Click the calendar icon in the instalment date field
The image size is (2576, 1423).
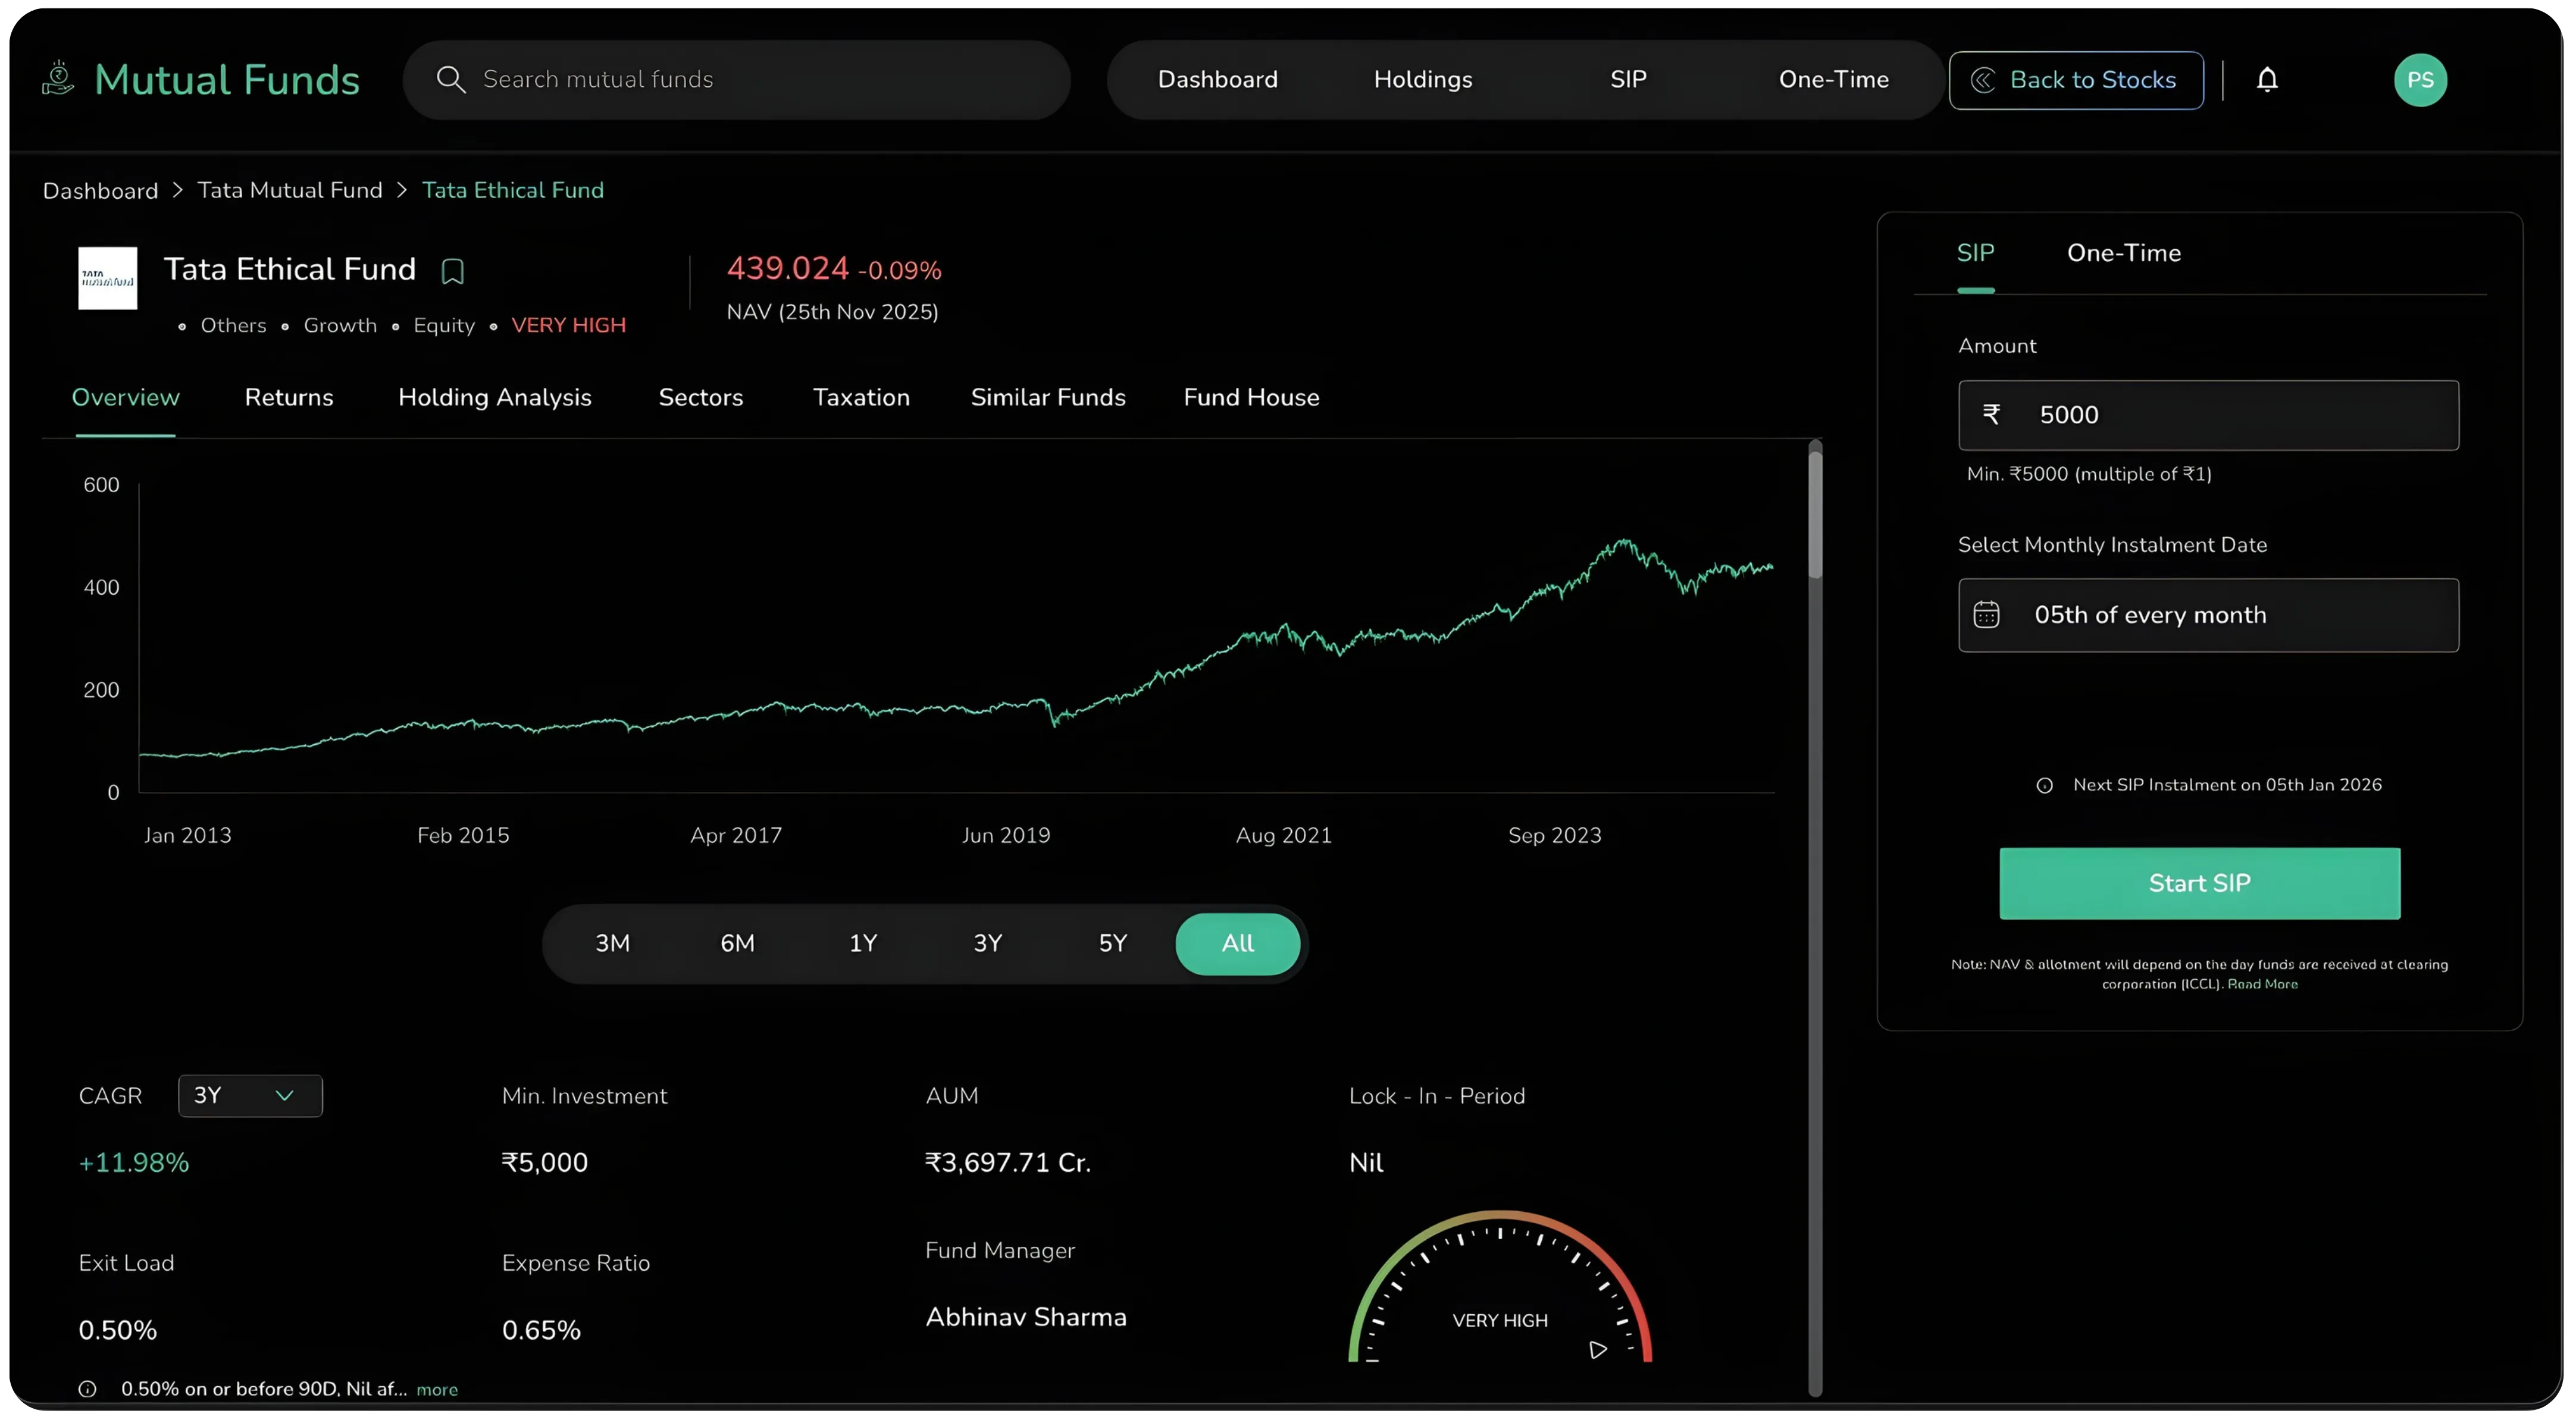pos(1986,615)
